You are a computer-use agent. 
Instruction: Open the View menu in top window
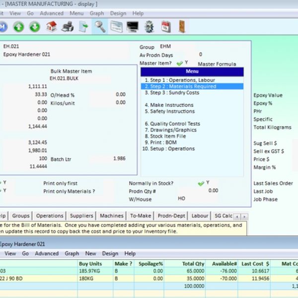pos(15,13)
